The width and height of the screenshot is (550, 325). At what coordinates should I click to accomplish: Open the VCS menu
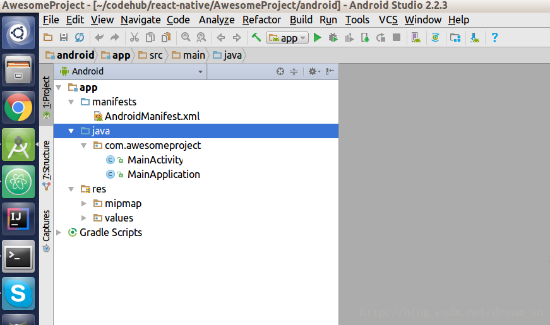[388, 20]
